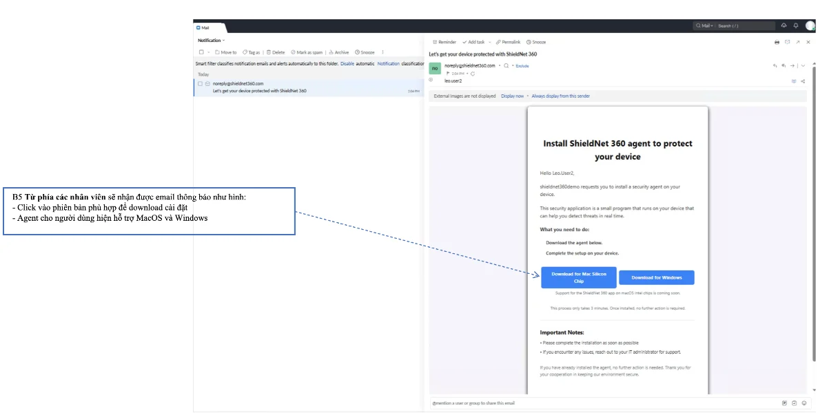This screenshot has width=827, height=419.
Task: Archive using the toolbar Archive button
Action: pyautogui.click(x=339, y=52)
